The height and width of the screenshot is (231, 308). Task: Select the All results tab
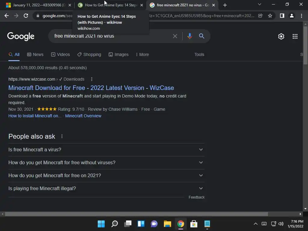pyautogui.click(x=14, y=55)
